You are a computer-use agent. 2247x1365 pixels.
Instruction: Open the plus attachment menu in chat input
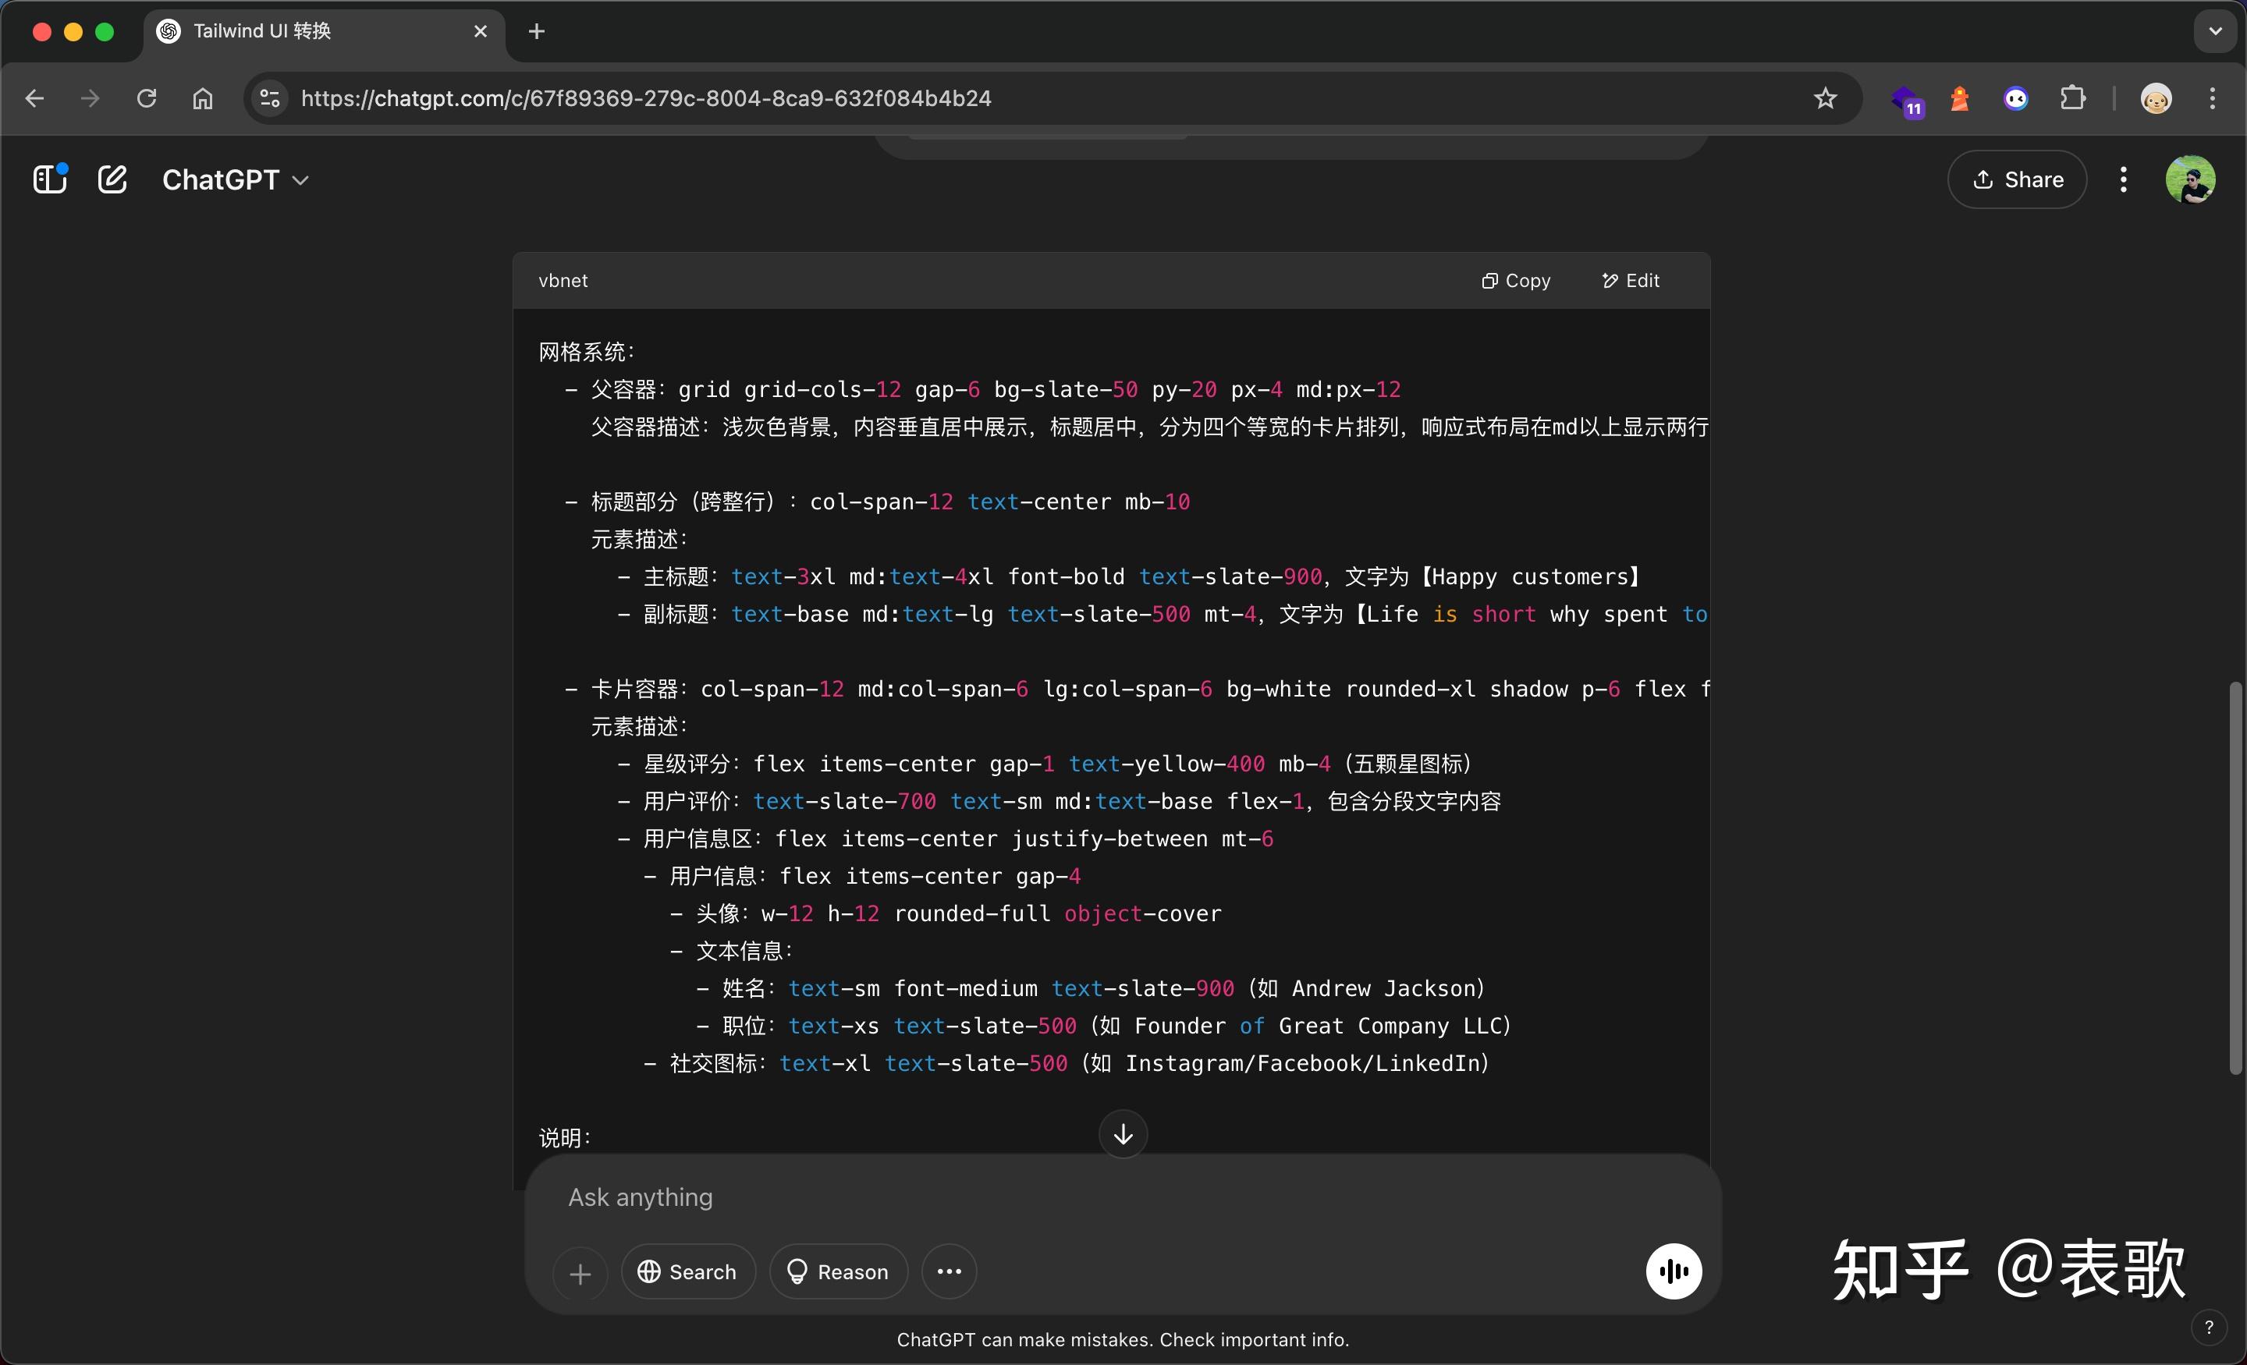coord(580,1271)
